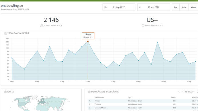Select the Annan browser row

click(143, 101)
